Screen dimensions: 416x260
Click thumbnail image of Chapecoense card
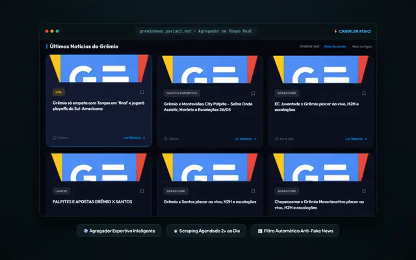tap(320, 168)
